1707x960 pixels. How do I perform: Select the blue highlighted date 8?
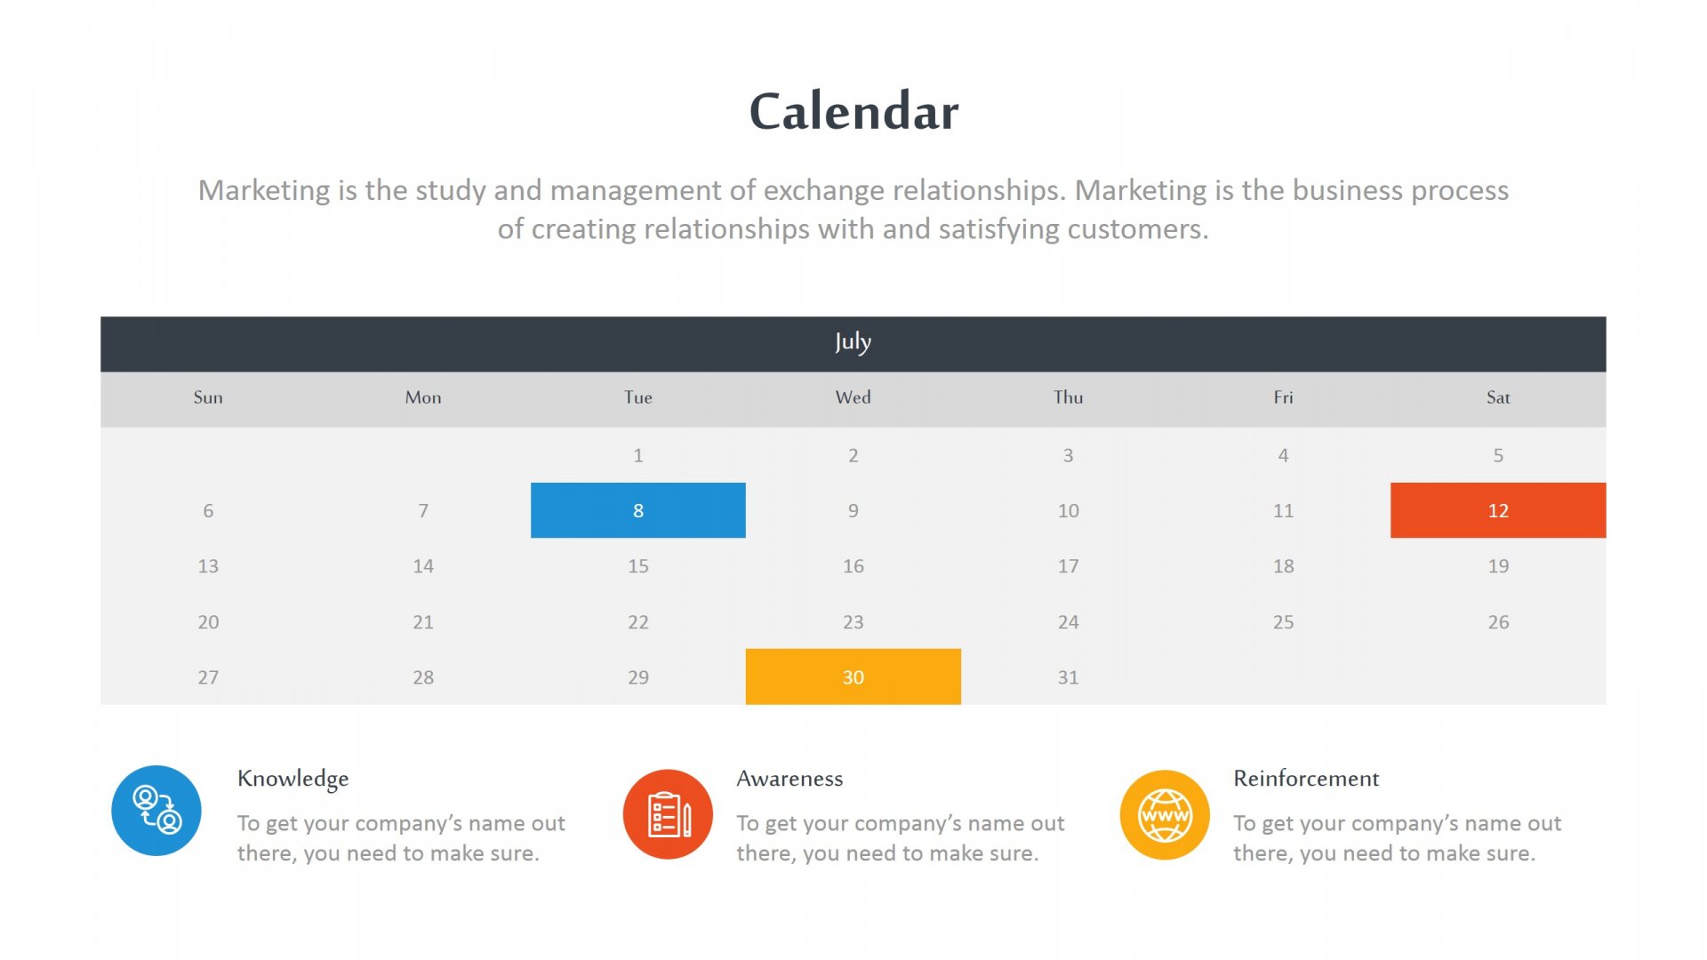637,510
